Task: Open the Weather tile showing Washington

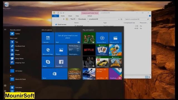Action: pos(74,50)
